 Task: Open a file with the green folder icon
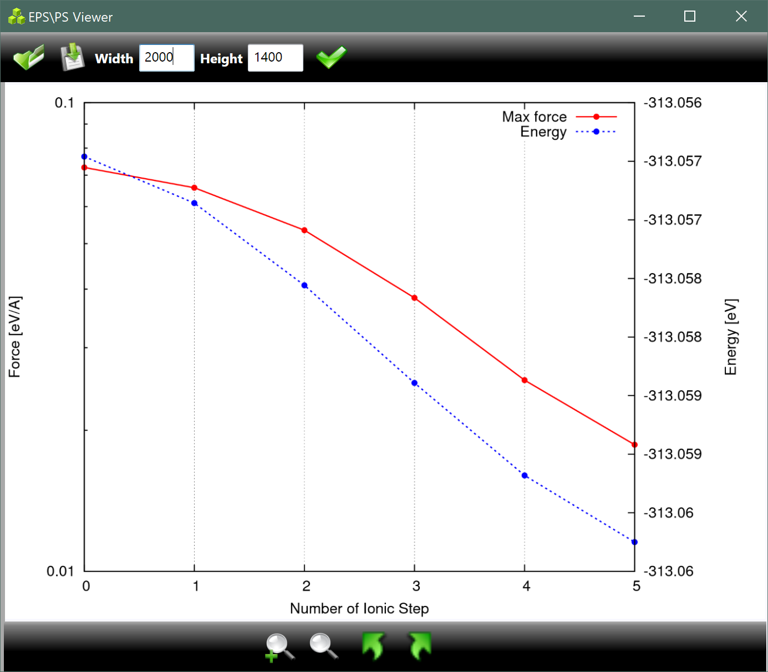[29, 57]
